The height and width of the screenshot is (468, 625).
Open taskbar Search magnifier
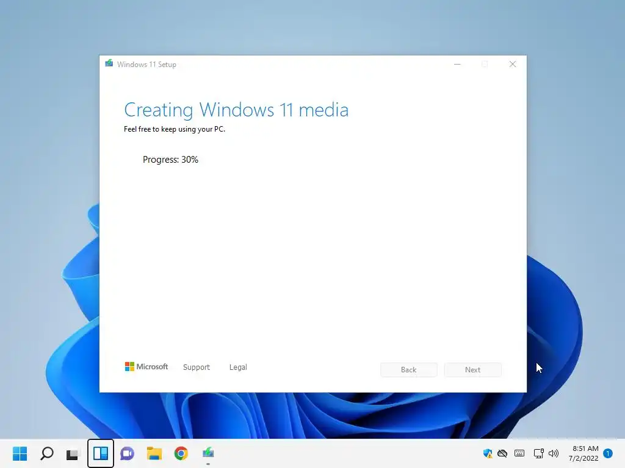[47, 453]
